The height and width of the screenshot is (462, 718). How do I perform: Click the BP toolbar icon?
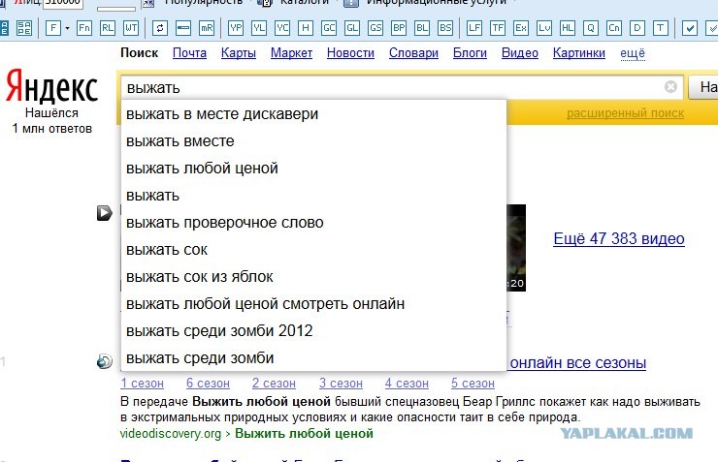[399, 28]
